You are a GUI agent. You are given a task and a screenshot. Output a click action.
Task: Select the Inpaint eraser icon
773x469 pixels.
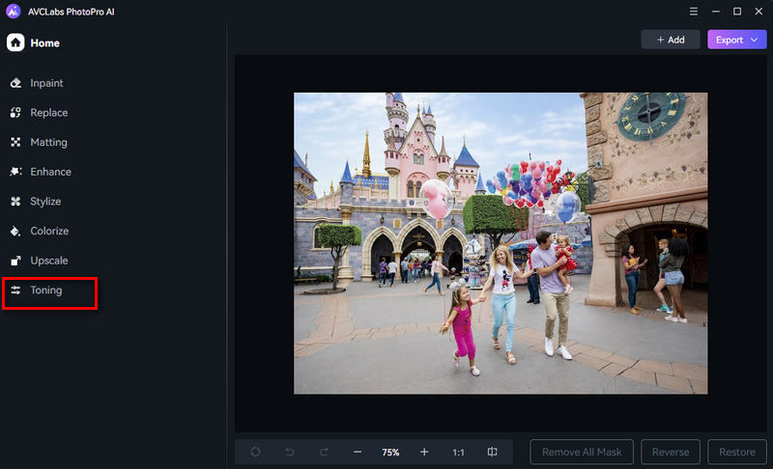[15, 83]
